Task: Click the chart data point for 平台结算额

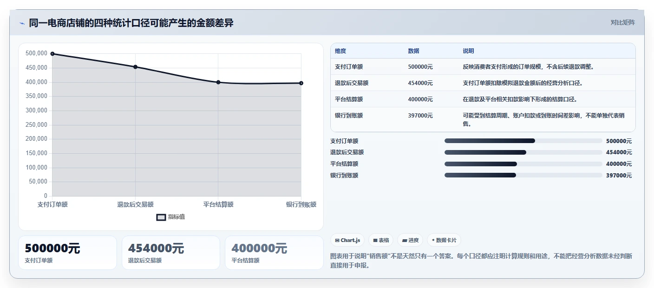Action: tap(218, 82)
